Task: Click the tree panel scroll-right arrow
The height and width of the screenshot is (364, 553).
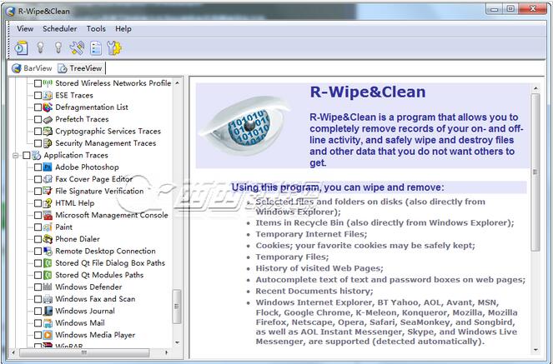Action: click(166, 352)
